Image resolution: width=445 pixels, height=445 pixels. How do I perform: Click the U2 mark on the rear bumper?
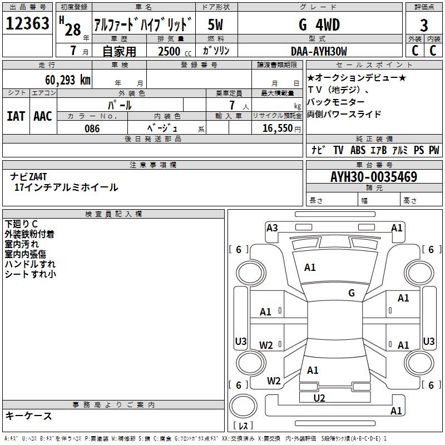click(x=319, y=398)
